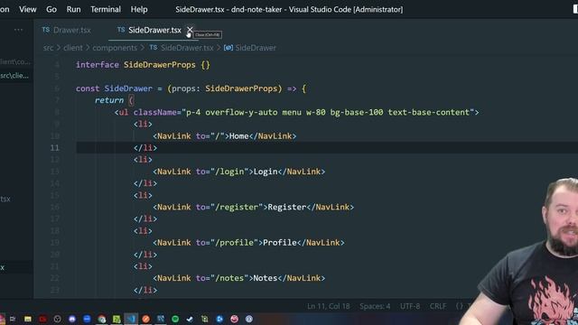Open the 1Password icon in taskbar
Image resolution: width=578 pixels, height=325 pixels.
(x=249, y=319)
